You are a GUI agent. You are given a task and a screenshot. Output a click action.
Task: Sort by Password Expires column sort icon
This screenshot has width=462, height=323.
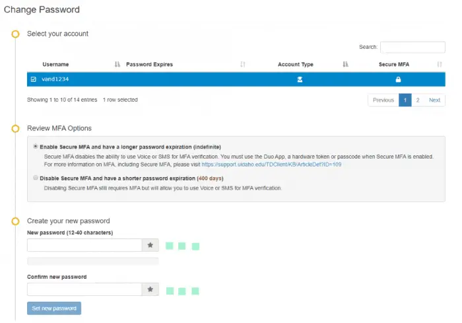click(242, 64)
